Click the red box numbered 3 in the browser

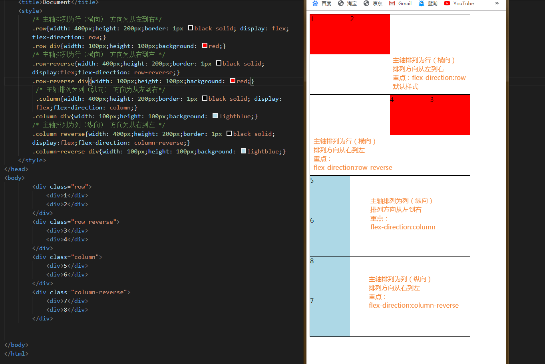450,115
